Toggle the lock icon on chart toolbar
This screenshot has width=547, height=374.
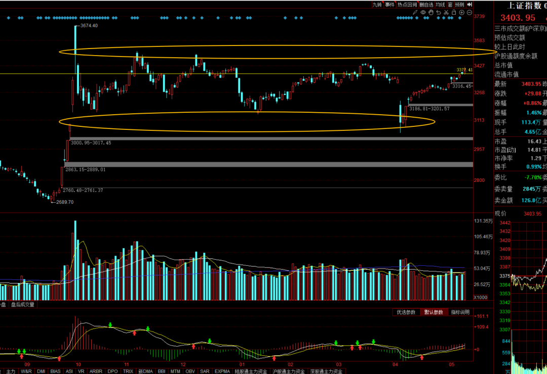click(454, 12)
